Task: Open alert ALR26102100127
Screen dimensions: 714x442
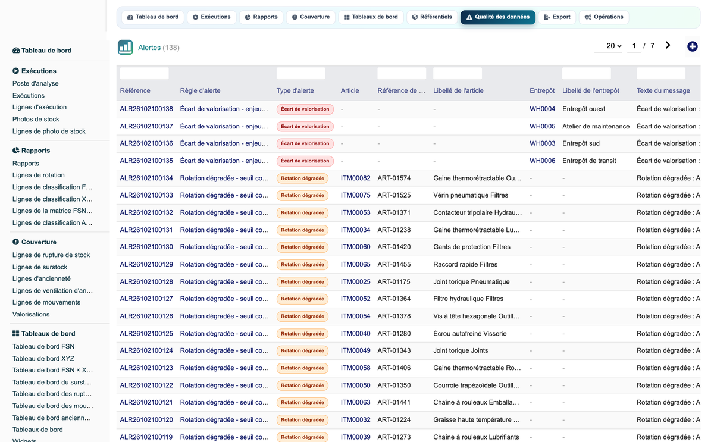Action: coord(146,299)
